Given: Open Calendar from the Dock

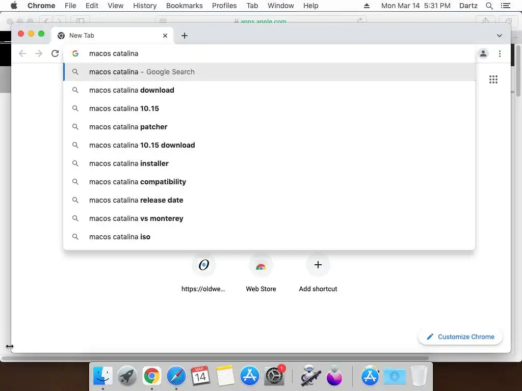Looking at the screenshot, I should pos(200,376).
